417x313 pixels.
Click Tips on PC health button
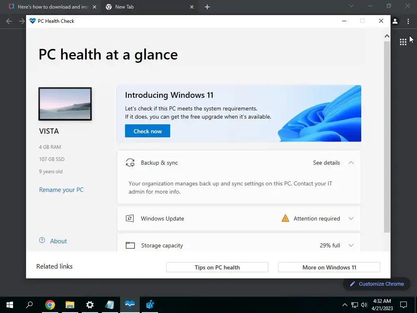(217, 267)
